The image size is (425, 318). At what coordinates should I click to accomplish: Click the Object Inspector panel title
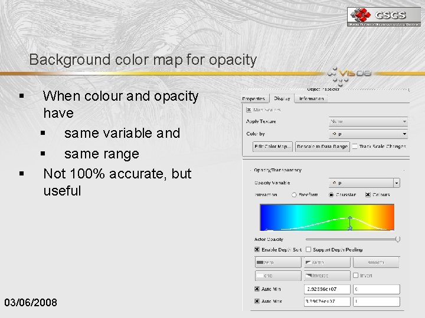tap(323, 90)
